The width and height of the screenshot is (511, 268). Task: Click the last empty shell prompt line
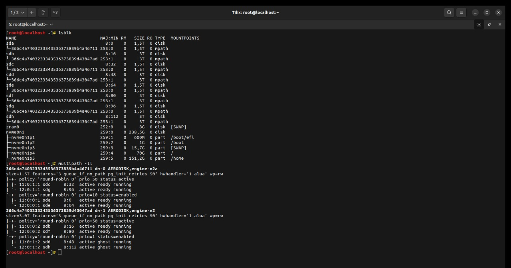[x=34, y=252]
